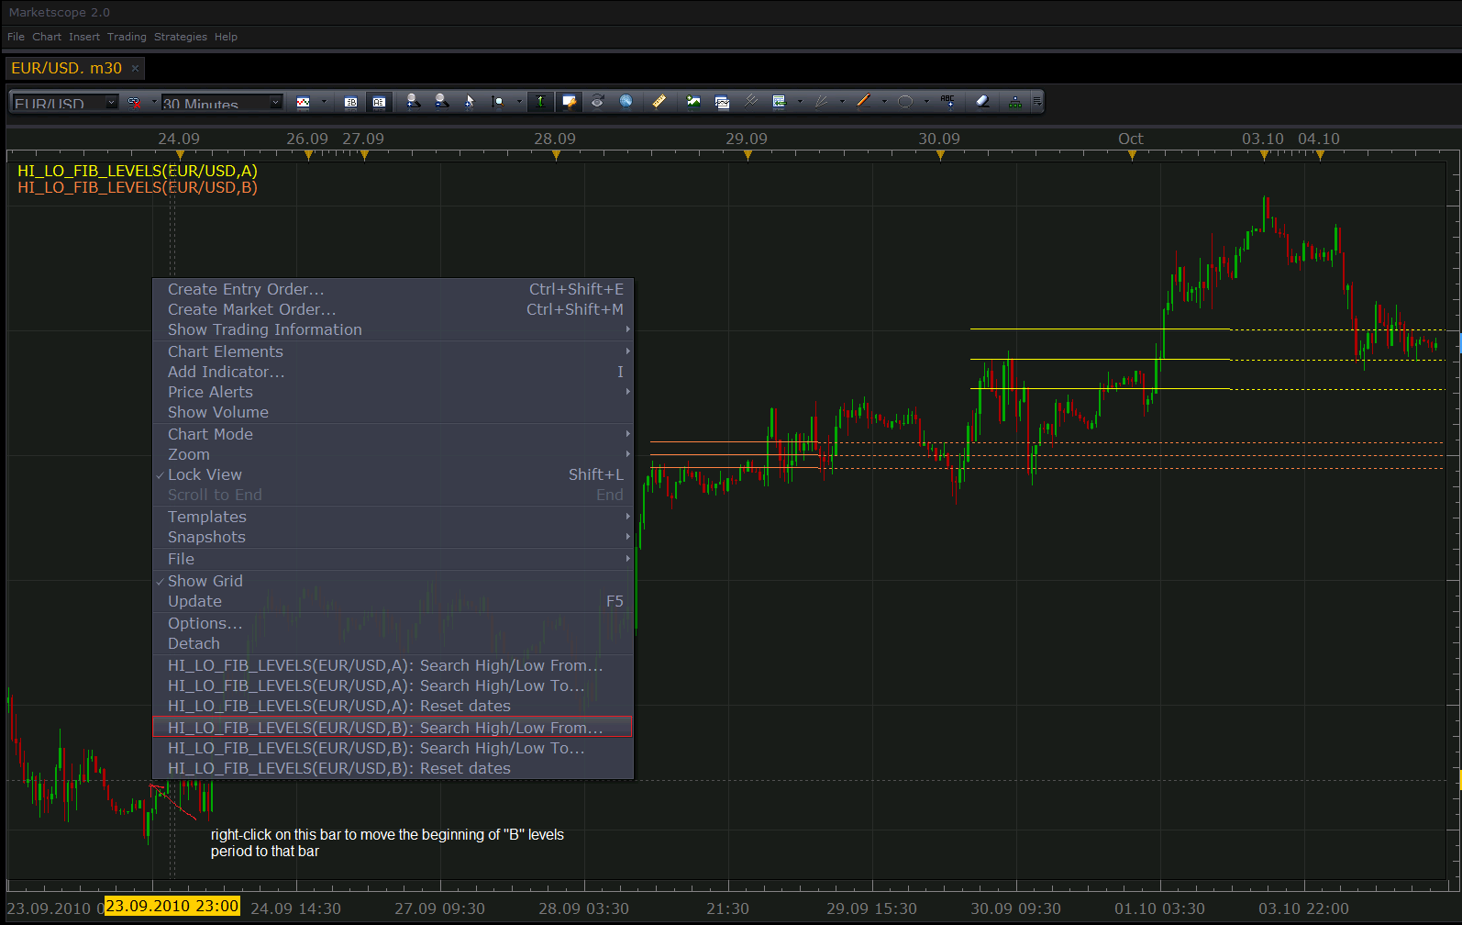Close the EUR/USD m30 chart tab
This screenshot has width=1462, height=925.
(135, 68)
